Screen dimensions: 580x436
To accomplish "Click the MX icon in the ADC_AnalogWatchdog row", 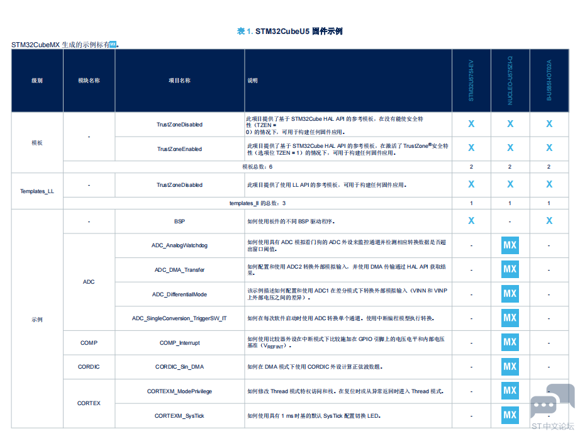I will click(510, 245).
